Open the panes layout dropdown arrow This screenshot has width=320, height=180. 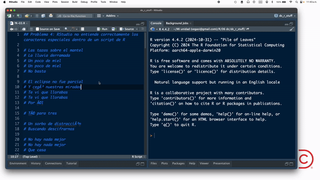(x=103, y=16)
